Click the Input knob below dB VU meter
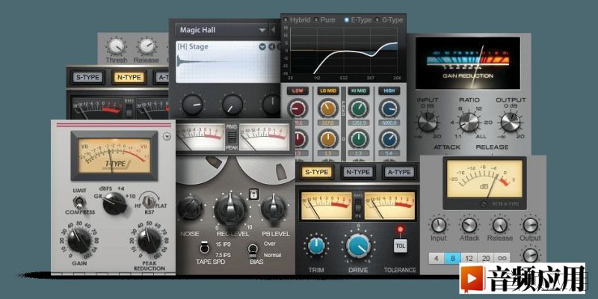The width and height of the screenshot is (598, 299). point(439,226)
